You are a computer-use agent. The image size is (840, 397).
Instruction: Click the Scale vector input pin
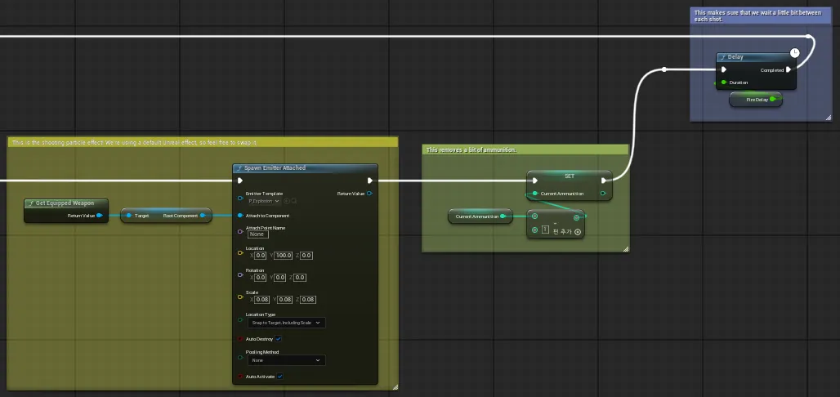pos(240,297)
